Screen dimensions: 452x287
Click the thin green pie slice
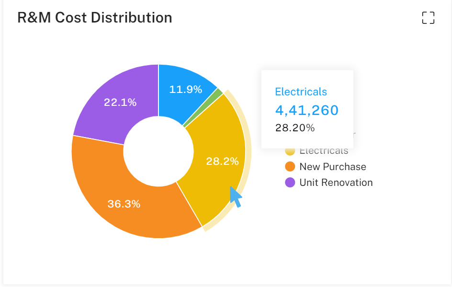[x=219, y=92]
